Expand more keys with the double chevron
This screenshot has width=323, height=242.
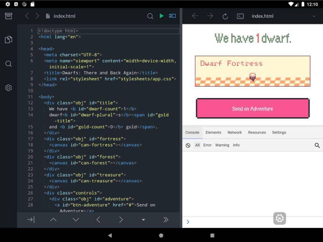[166, 220]
